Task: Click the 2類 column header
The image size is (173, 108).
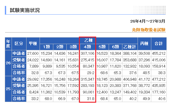Action: 60,47
